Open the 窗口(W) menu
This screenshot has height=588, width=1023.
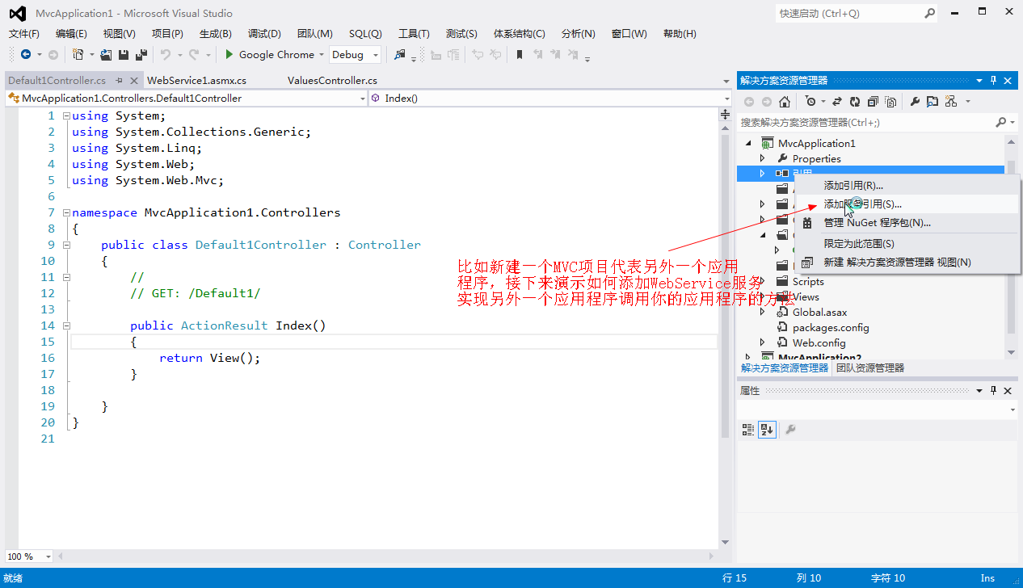(629, 34)
